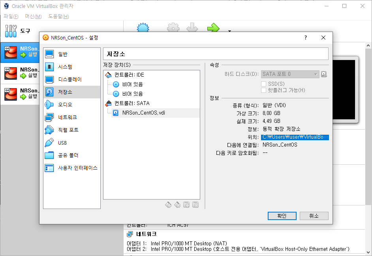Screen dimensions: 372x256
Task: Open the 도움말(H) menu
Action: point(58,16)
